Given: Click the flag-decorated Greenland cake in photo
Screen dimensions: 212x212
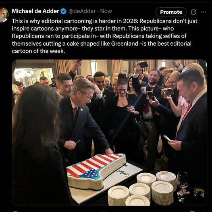Looking at the screenshot, I should [x=96, y=171].
